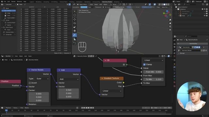Play the timeline animation

pyautogui.click(x=88, y=108)
